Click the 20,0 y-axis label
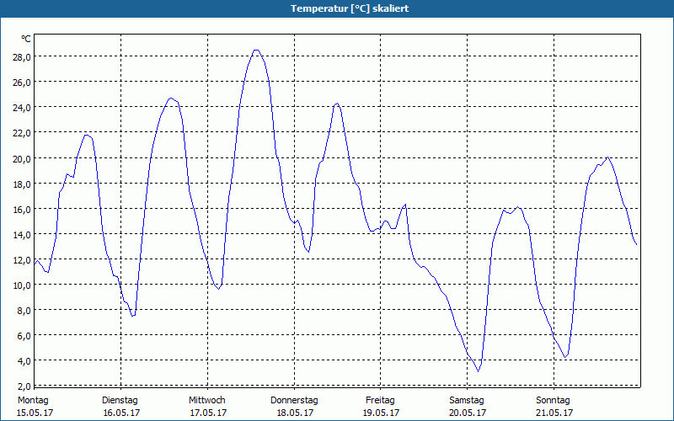Image resolution: width=674 pixels, height=421 pixels. [21, 159]
